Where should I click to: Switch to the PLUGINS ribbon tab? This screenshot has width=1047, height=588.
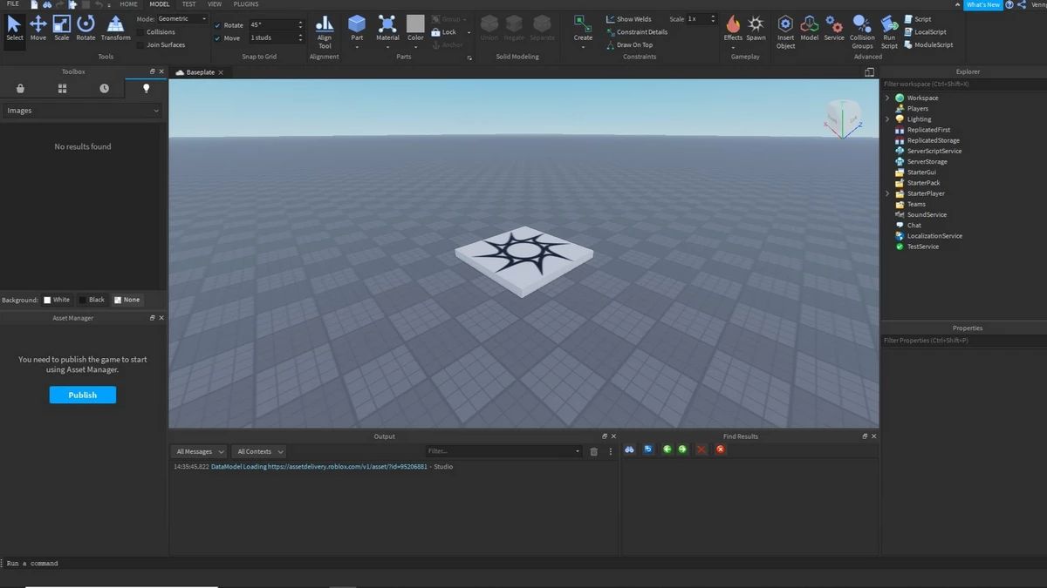tap(246, 4)
